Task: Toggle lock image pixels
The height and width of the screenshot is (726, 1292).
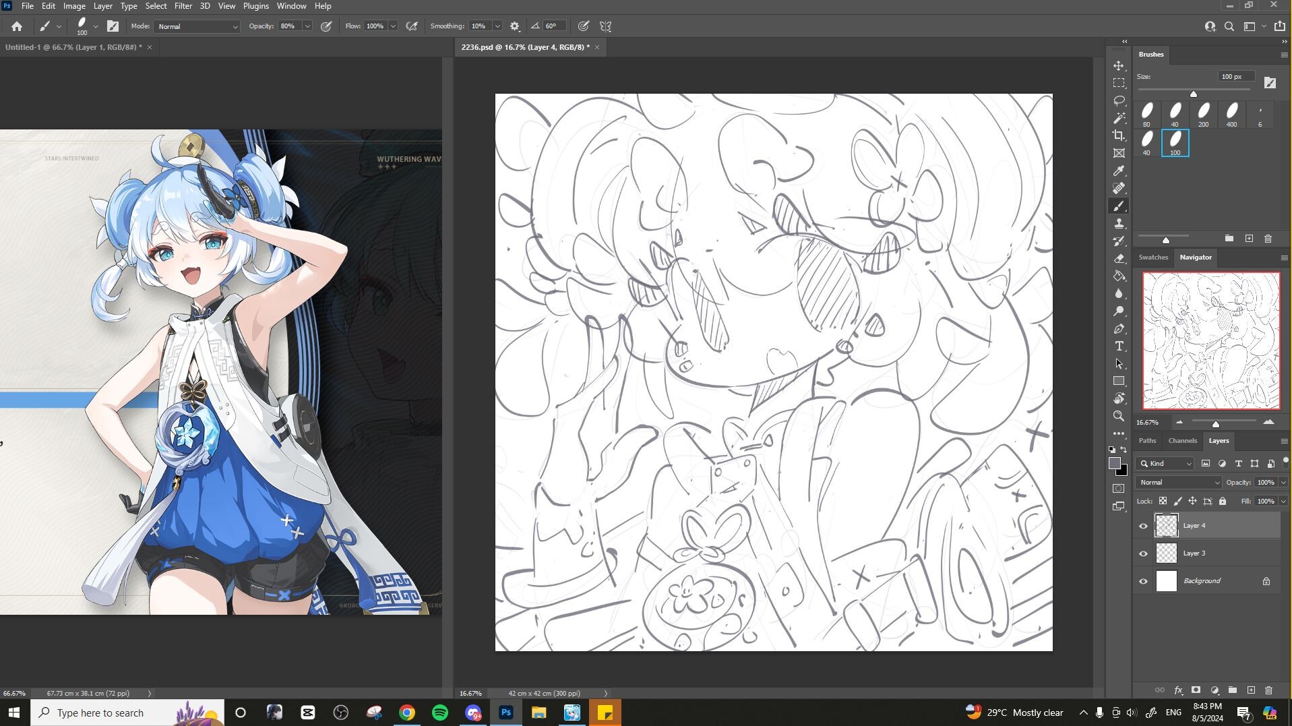Action: pos(1177,501)
